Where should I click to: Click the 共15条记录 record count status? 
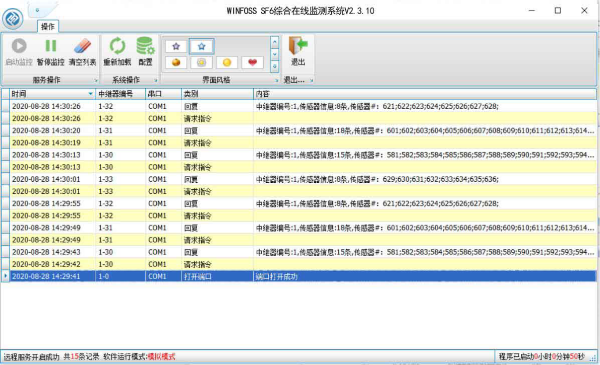pos(81,356)
